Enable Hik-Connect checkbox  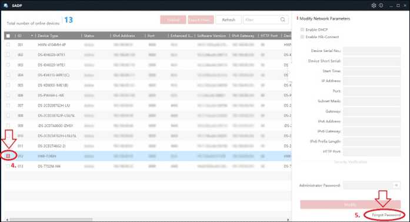(x=302, y=37)
